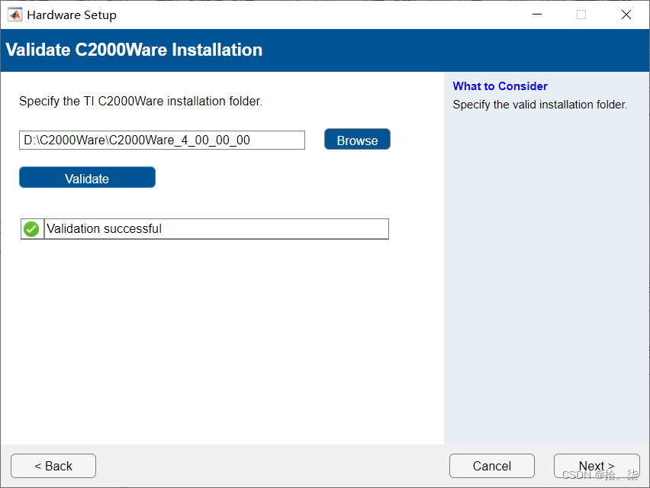650x488 pixels.
Task: Click the 'What to Consider' heading
Action: 500,86
